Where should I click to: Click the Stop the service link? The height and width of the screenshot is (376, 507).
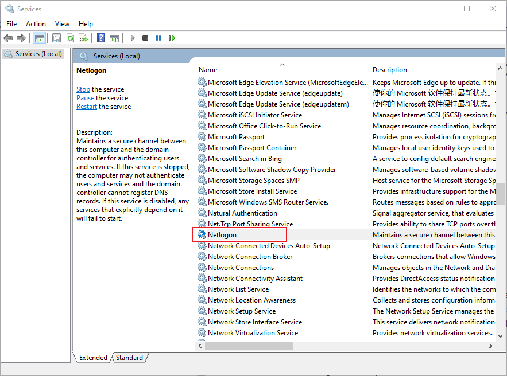(83, 89)
